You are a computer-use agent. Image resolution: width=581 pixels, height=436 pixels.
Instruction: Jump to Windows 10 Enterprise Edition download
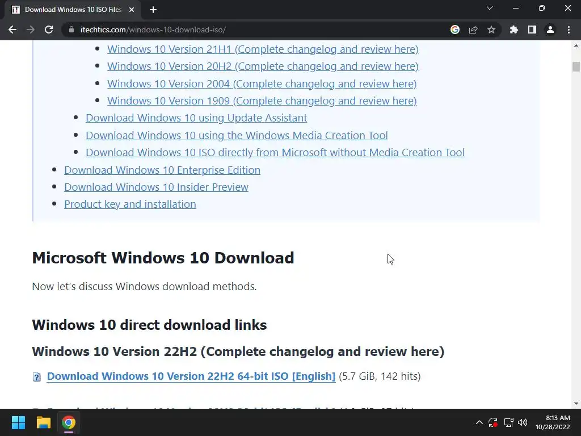162,170
